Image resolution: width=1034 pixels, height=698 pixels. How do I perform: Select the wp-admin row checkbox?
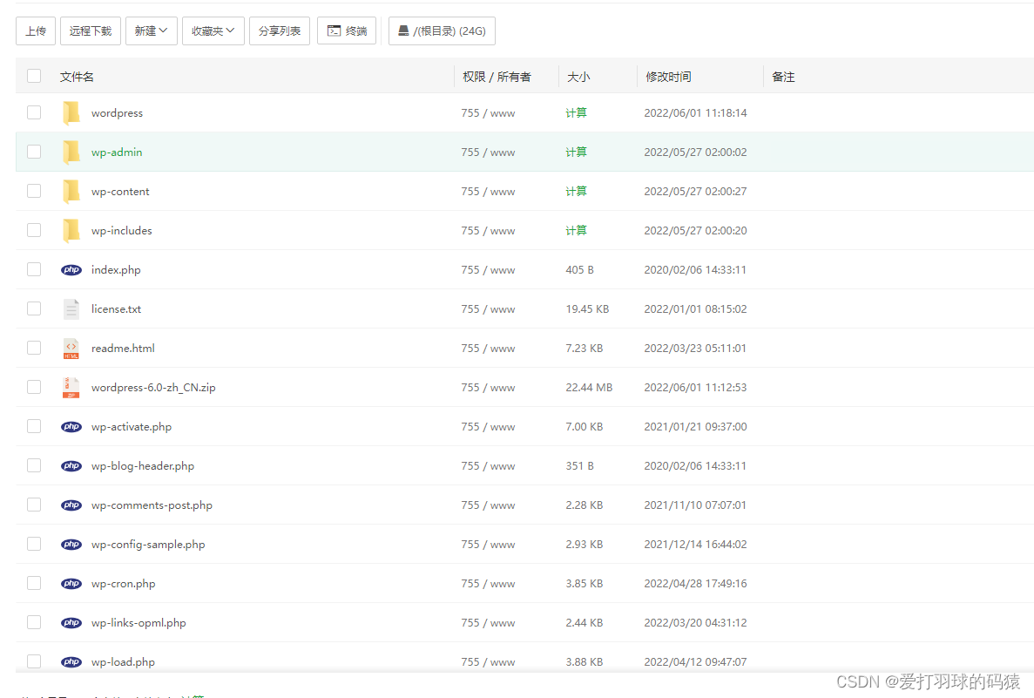click(x=34, y=152)
